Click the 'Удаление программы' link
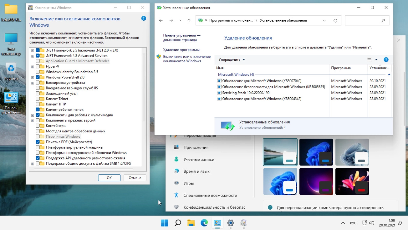This screenshot has width=408, height=230. [181, 50]
